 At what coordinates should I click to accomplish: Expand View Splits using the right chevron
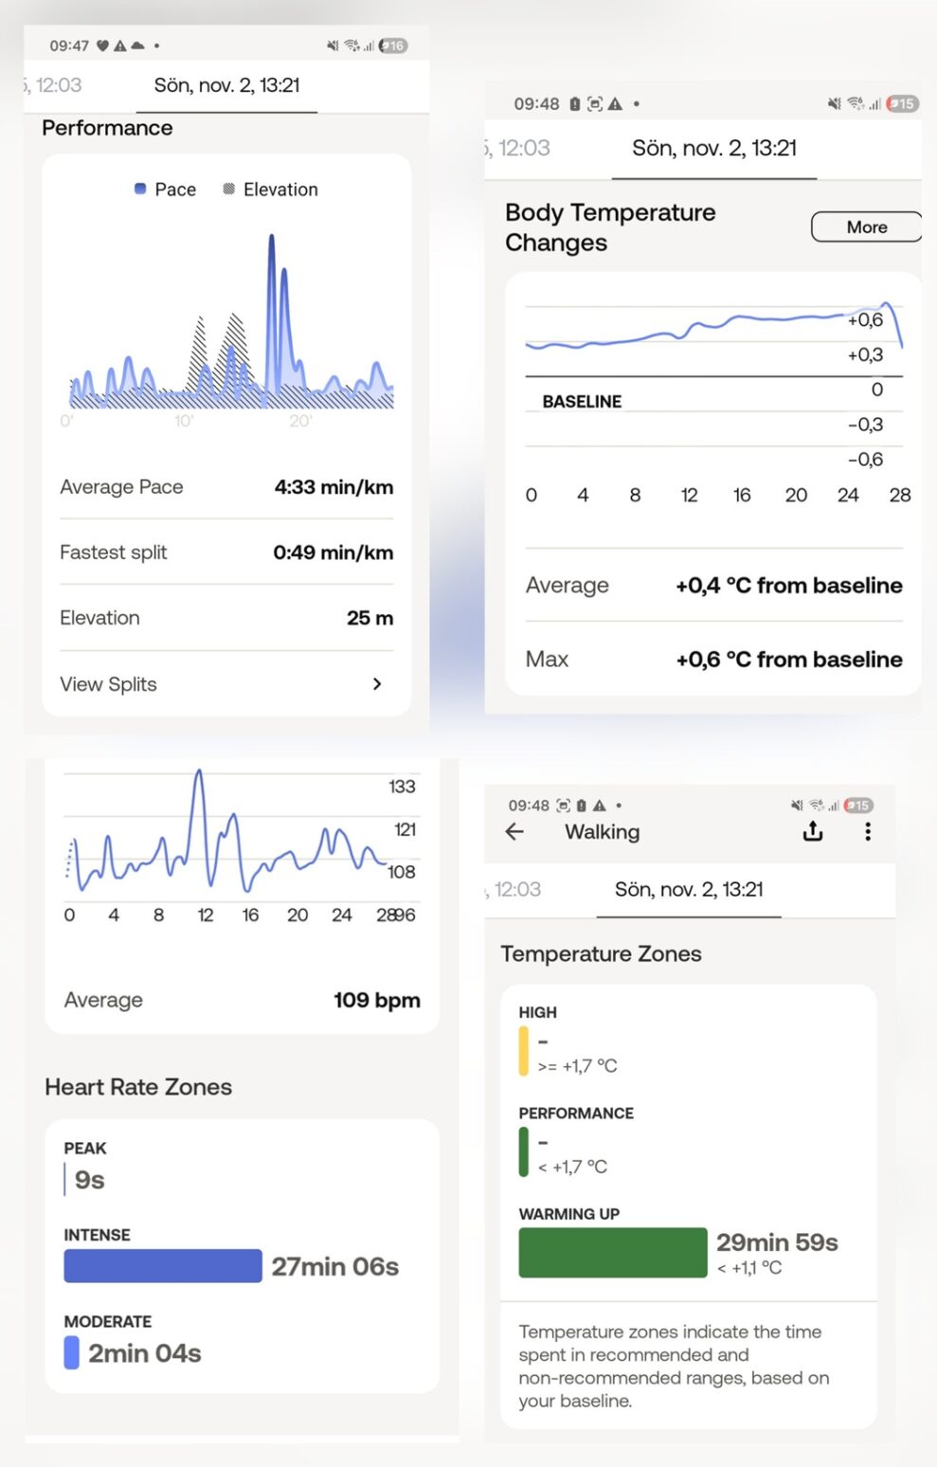[376, 683]
